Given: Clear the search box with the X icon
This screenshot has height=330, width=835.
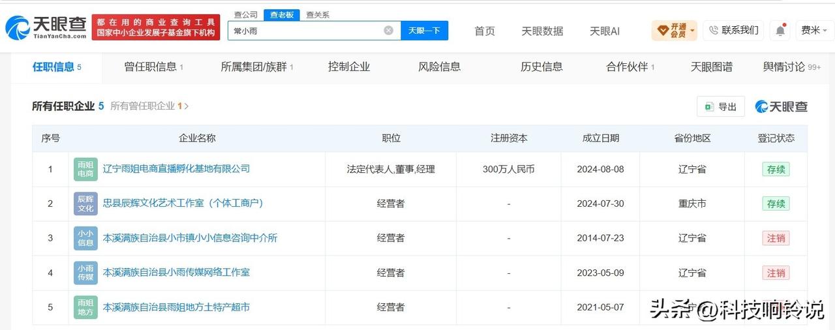Looking at the screenshot, I should 388,30.
